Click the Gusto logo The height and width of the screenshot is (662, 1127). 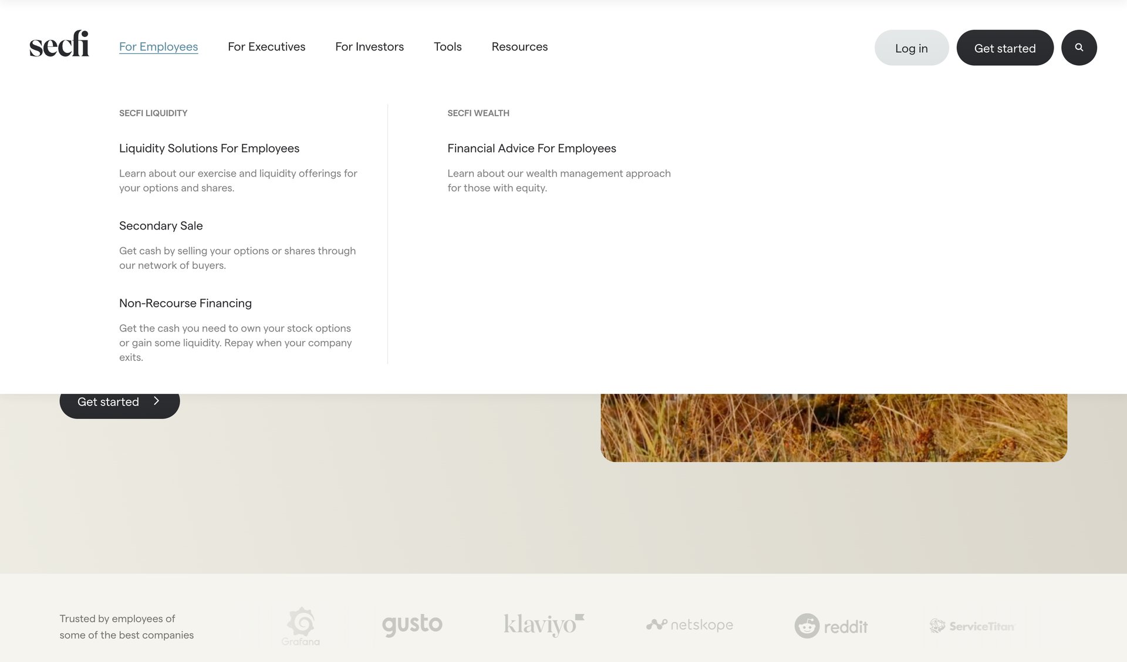[412, 625]
